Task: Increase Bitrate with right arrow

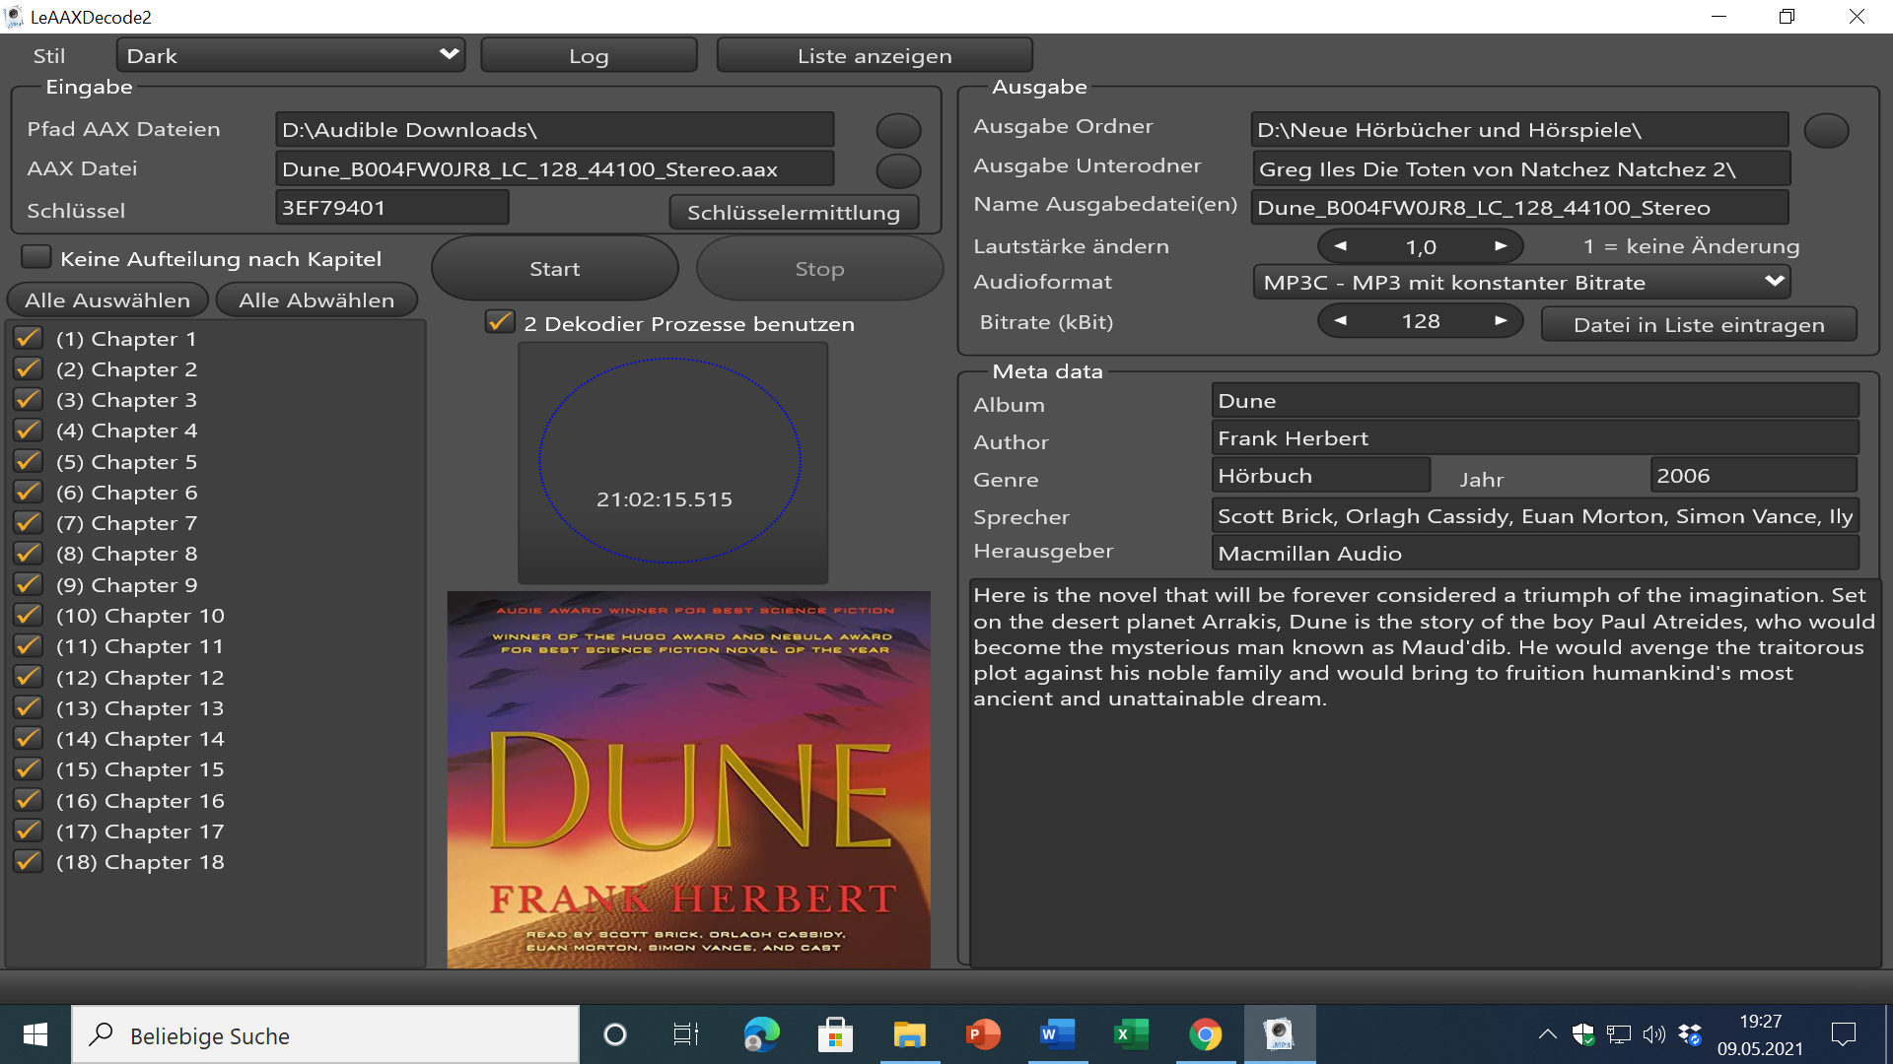Action: click(1501, 321)
